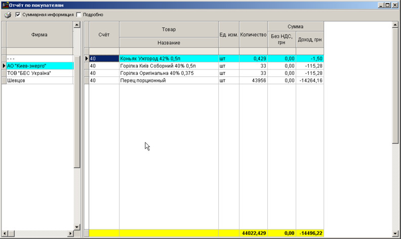Viewport: 401px width, 239px height.
Task: Click the up arrow of the far-right scrollbar
Action: coord(395,24)
